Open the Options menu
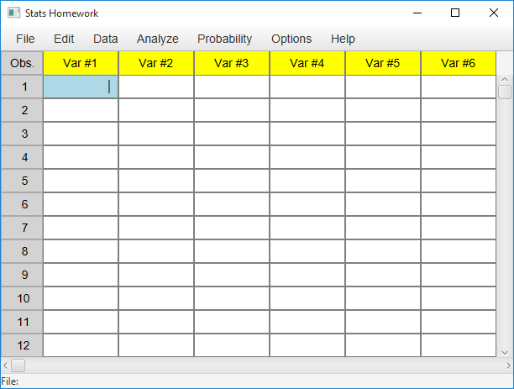 tap(291, 39)
